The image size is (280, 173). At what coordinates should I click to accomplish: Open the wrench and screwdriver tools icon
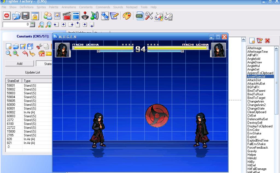tap(149, 16)
